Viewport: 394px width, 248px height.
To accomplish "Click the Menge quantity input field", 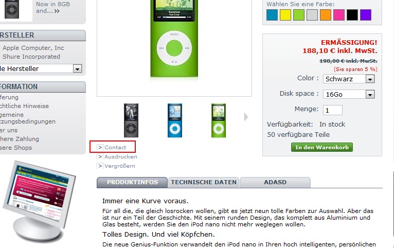I will coord(333,110).
